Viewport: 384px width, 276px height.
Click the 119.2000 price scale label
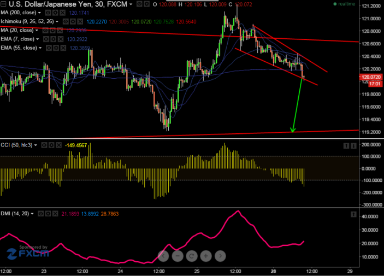click(371, 132)
